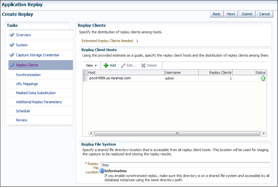278x188 pixels.
Task: Click the Replay Clients value 1 cell
Action: pos(215,78)
